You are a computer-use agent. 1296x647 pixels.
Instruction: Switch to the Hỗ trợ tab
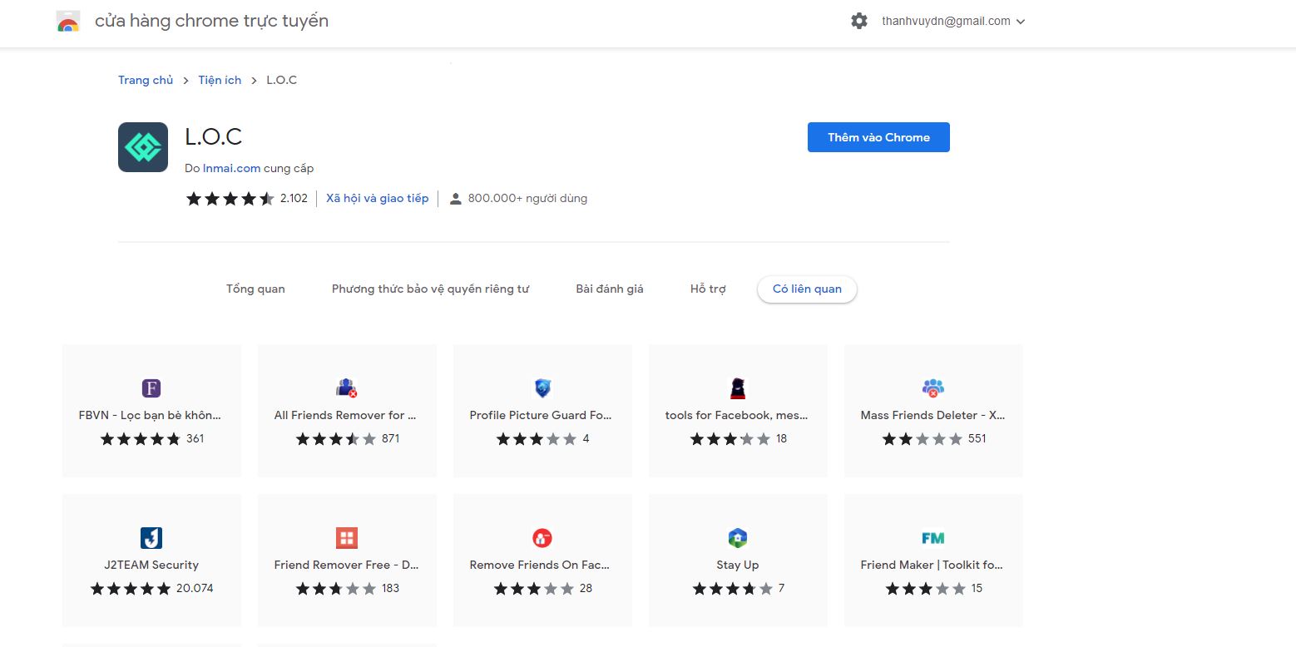tap(708, 289)
